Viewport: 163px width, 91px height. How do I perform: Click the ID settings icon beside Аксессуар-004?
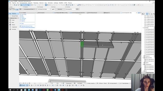(x=77, y=9)
